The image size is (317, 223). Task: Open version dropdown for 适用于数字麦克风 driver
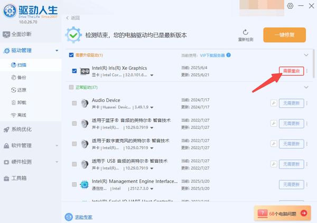pyautogui.click(x=152, y=148)
